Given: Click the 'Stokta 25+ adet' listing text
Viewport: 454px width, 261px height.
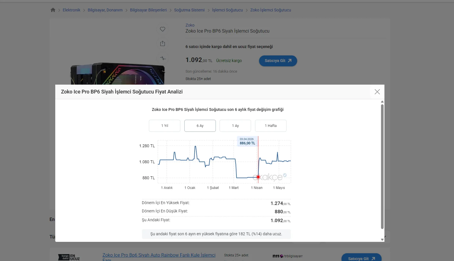Looking at the screenshot, I should [x=236, y=255].
